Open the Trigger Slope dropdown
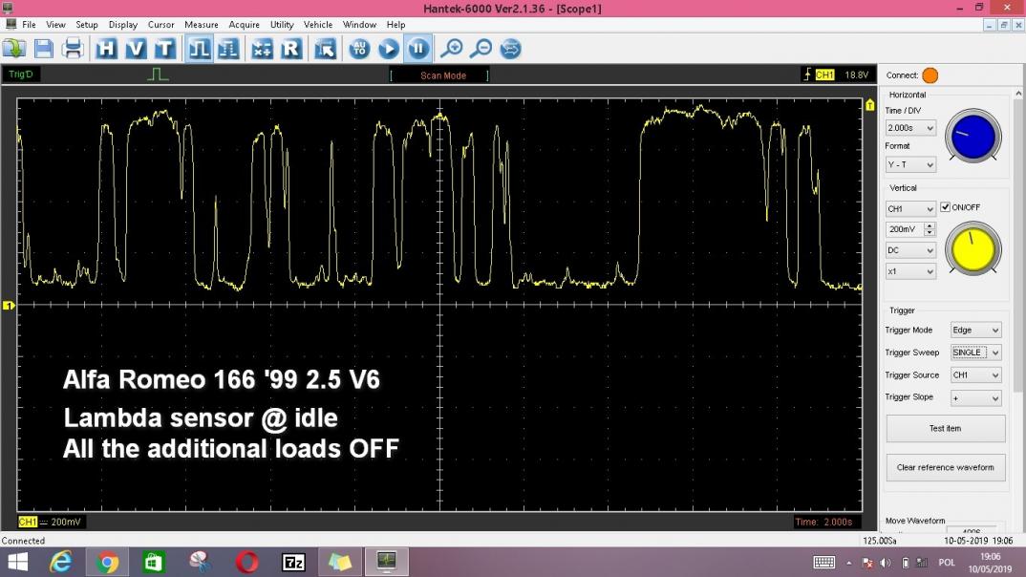The width and height of the screenshot is (1026, 577). (975, 398)
